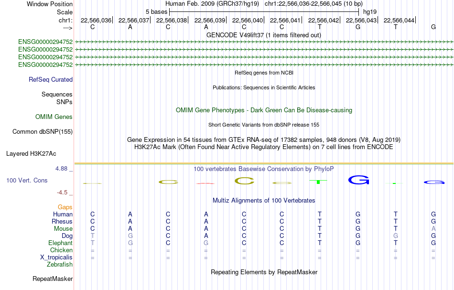Click position label 22,566,040
This screenshot has width=454, height=290.
click(x=247, y=20)
